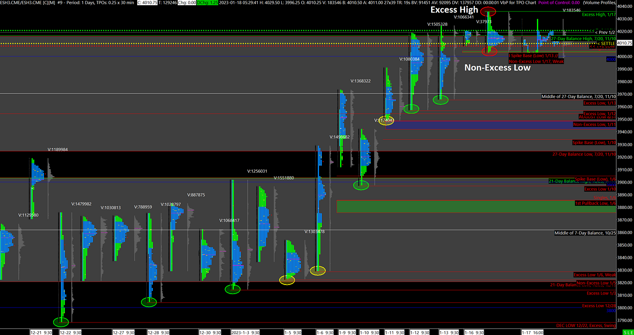The width and height of the screenshot is (634, 335).
Task: Click the 'V:1189984' volume label
Action: (58, 150)
